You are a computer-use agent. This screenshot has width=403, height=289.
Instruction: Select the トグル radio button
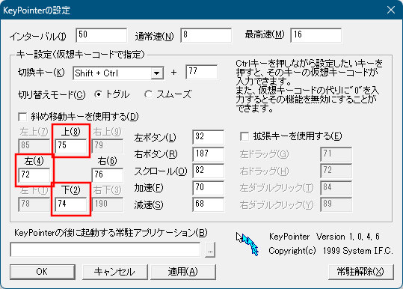coord(98,94)
